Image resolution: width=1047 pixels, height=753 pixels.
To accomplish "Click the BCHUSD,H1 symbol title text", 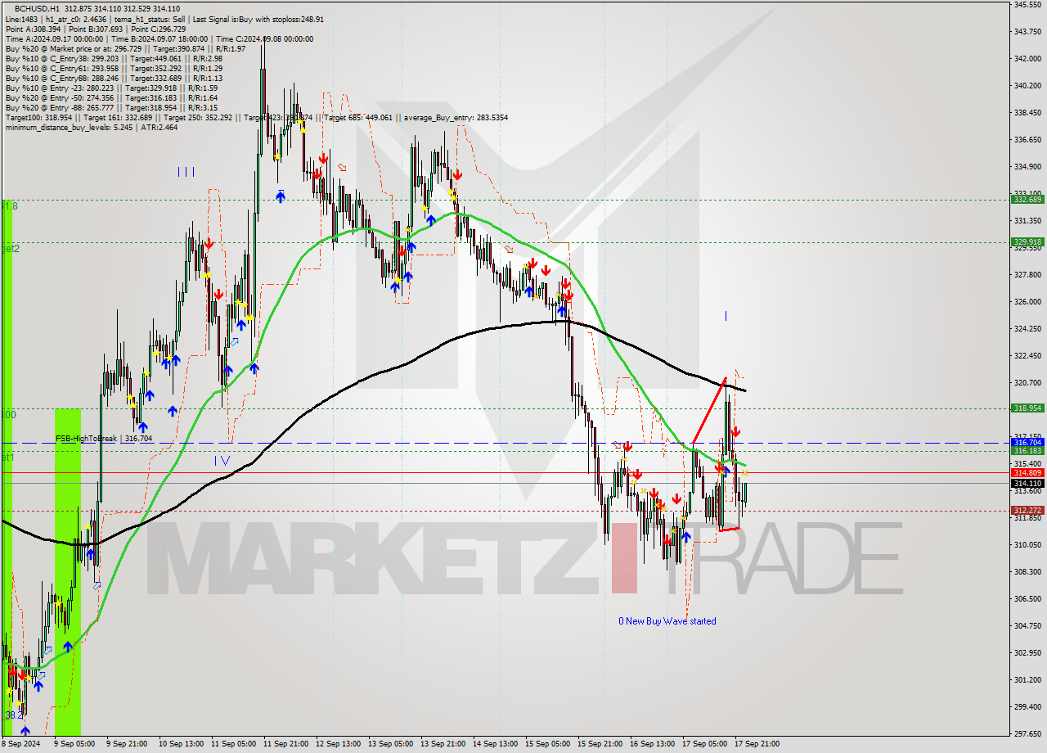I will click(37, 8).
